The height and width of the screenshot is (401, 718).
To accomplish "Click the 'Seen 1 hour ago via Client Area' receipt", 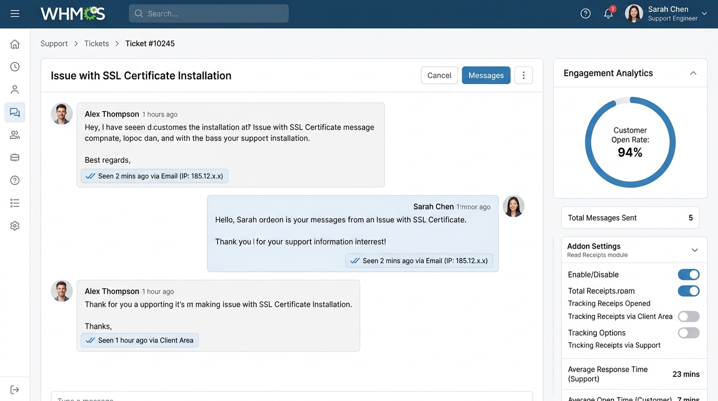I will click(x=140, y=340).
